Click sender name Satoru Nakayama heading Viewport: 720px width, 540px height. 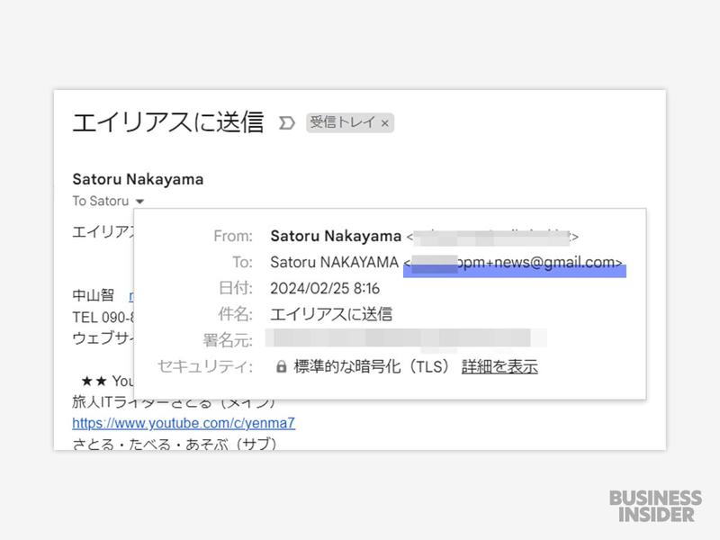[138, 179]
